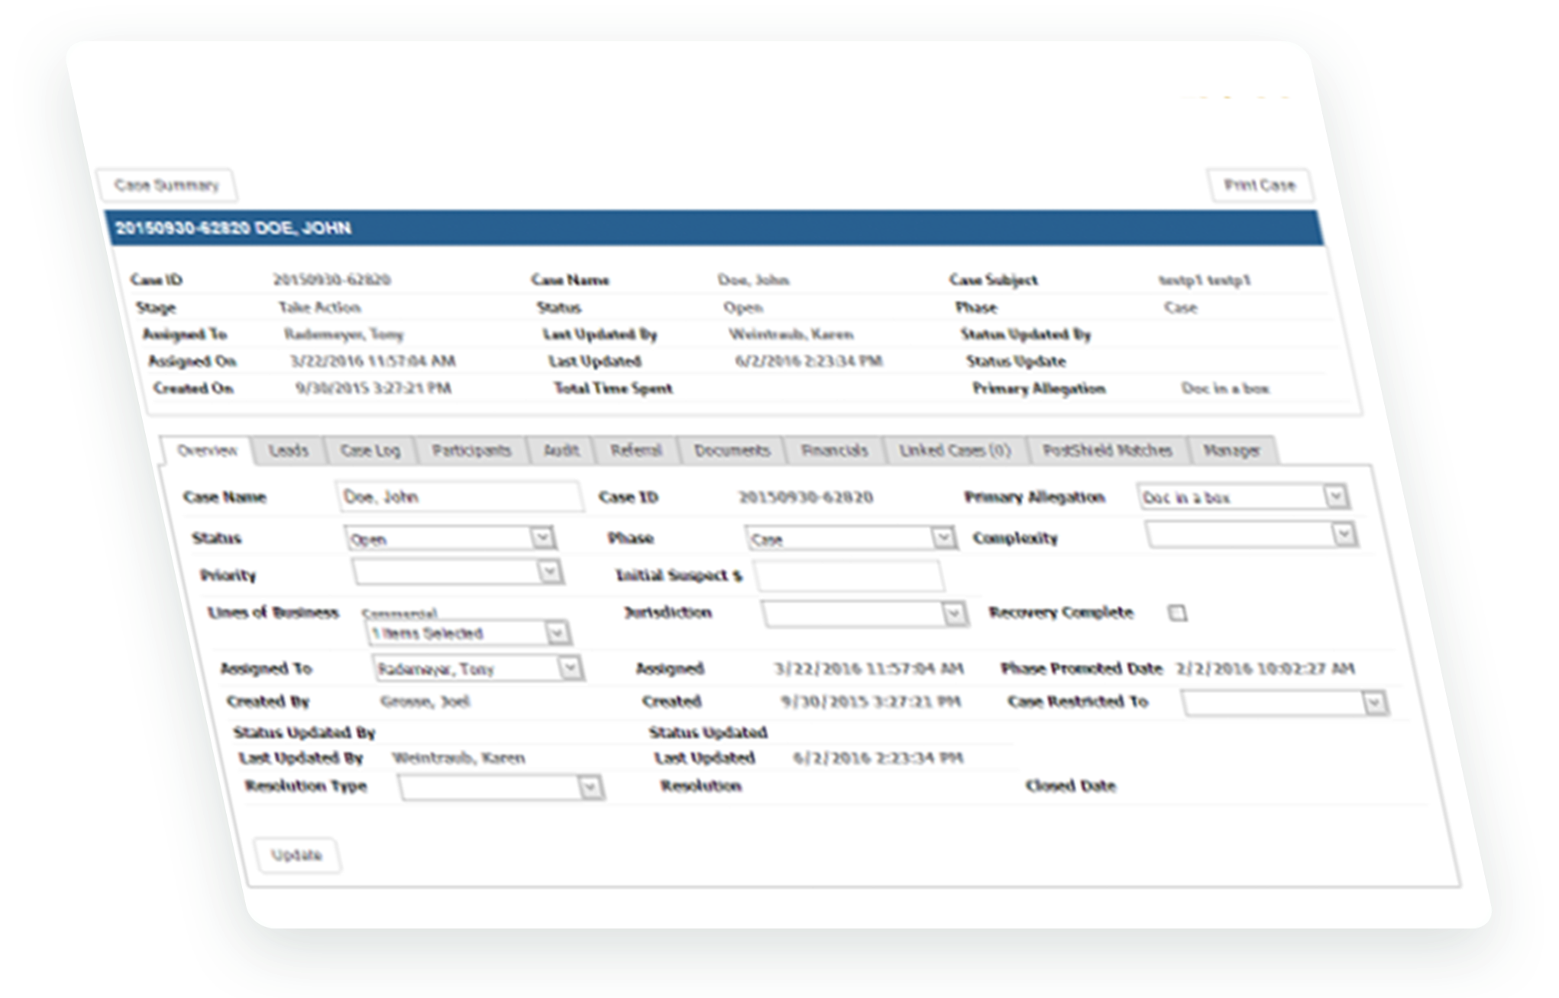
Task: Click the summary stage value Take Action
Action: click(319, 308)
